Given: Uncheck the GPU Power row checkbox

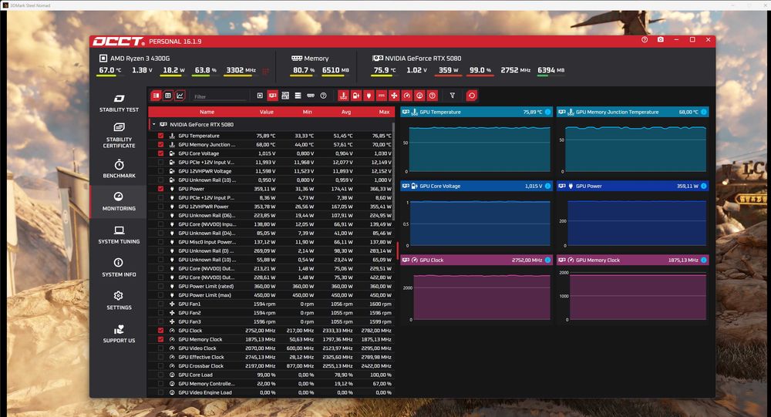Looking at the screenshot, I should (161, 189).
